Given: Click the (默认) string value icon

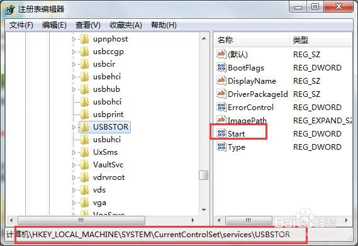Looking at the screenshot, I should tap(221, 54).
